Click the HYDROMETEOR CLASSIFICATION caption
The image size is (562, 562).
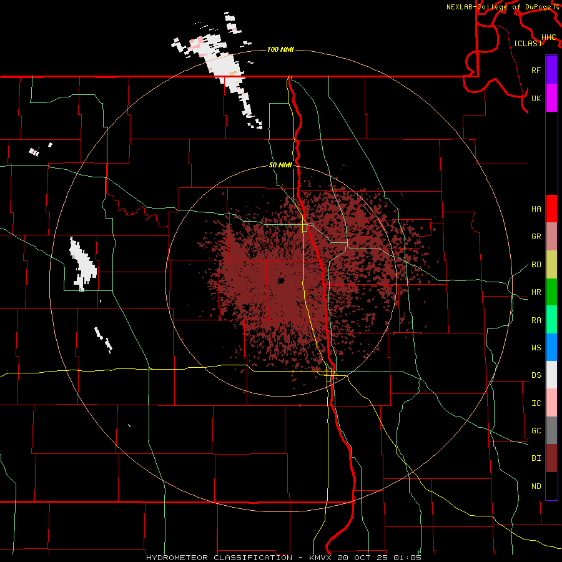(x=219, y=558)
